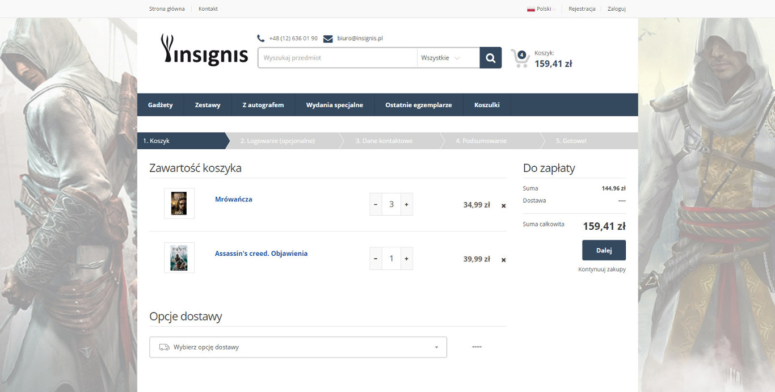The image size is (775, 392).
Task: Click the Wyszukaj przedmiot search field
Action: point(338,58)
